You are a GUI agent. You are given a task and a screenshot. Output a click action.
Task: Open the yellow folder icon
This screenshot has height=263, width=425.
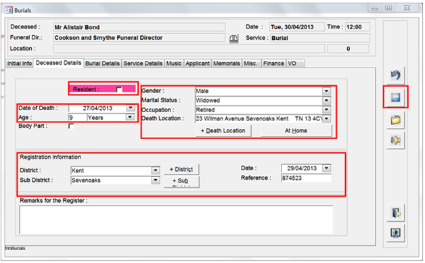tap(395, 120)
